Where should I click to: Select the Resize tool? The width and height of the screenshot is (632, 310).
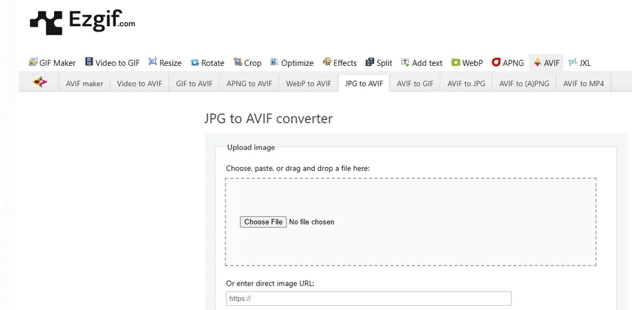click(164, 62)
